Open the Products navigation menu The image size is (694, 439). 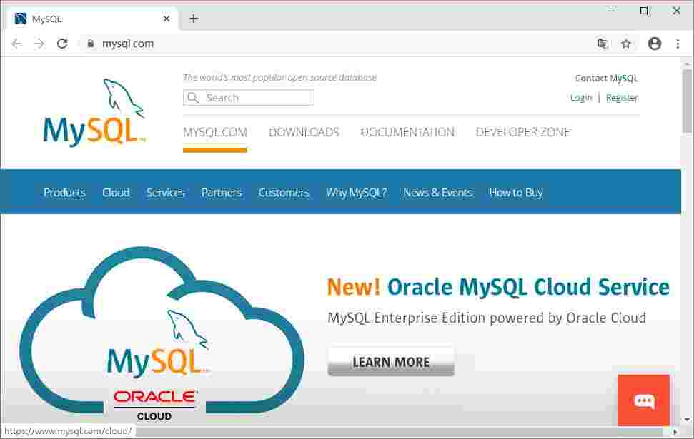point(64,192)
